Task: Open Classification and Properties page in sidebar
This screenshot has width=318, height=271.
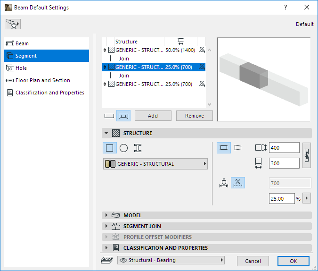Action: click(x=47, y=93)
